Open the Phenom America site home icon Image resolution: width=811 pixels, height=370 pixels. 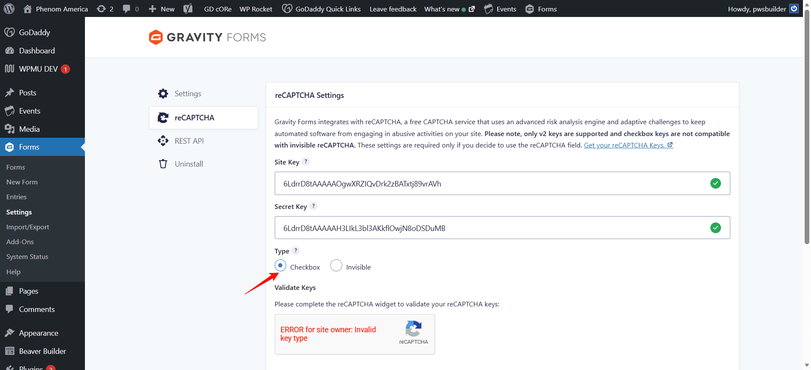(28, 9)
